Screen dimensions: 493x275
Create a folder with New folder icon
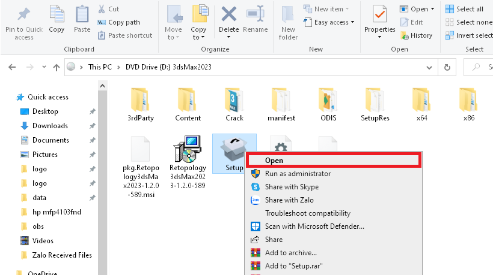coord(288,21)
